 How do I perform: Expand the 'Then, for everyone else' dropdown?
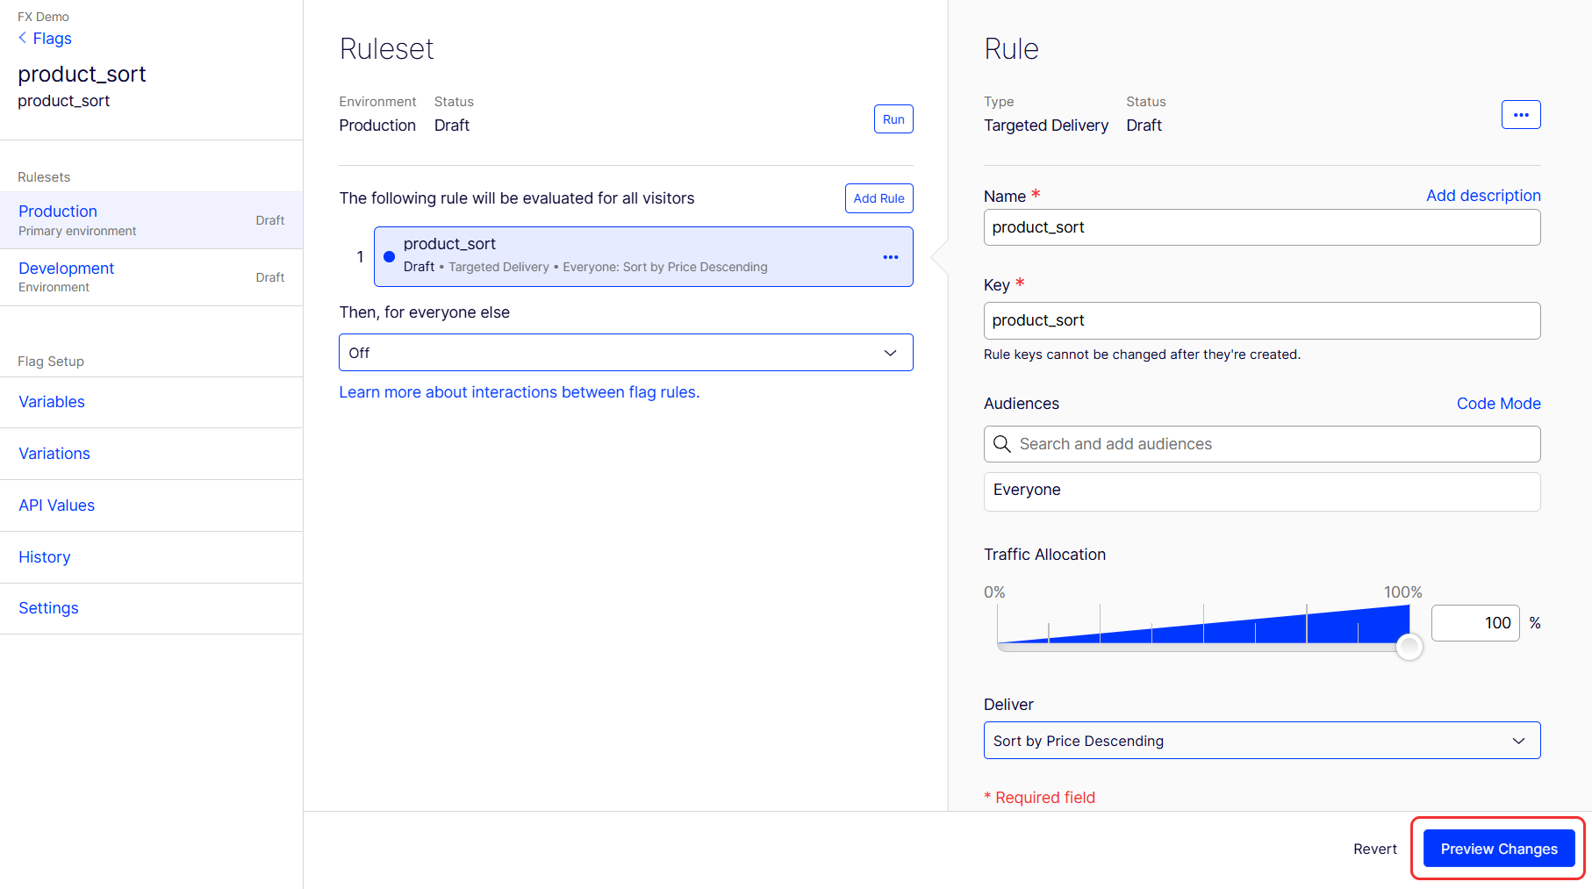(625, 353)
